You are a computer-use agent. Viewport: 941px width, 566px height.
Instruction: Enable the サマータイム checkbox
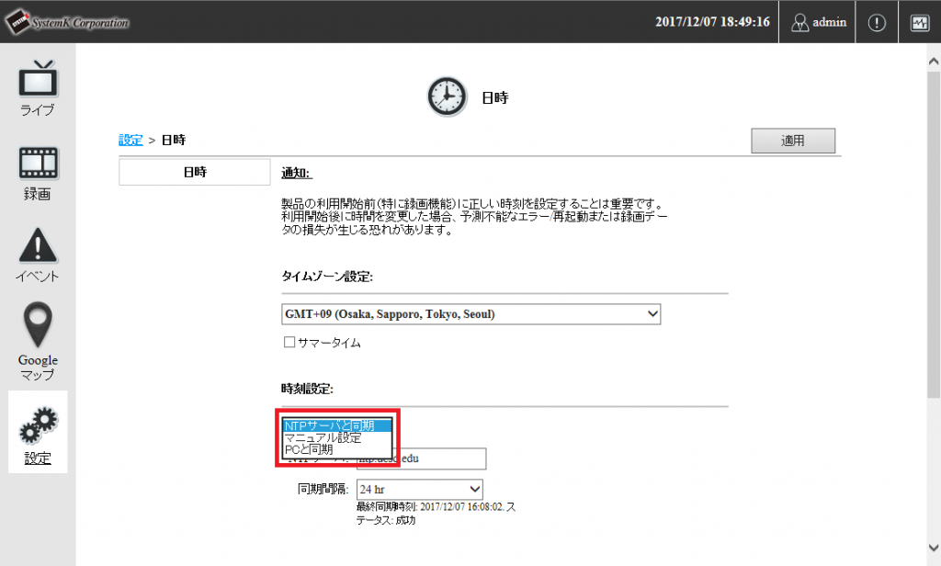point(289,343)
